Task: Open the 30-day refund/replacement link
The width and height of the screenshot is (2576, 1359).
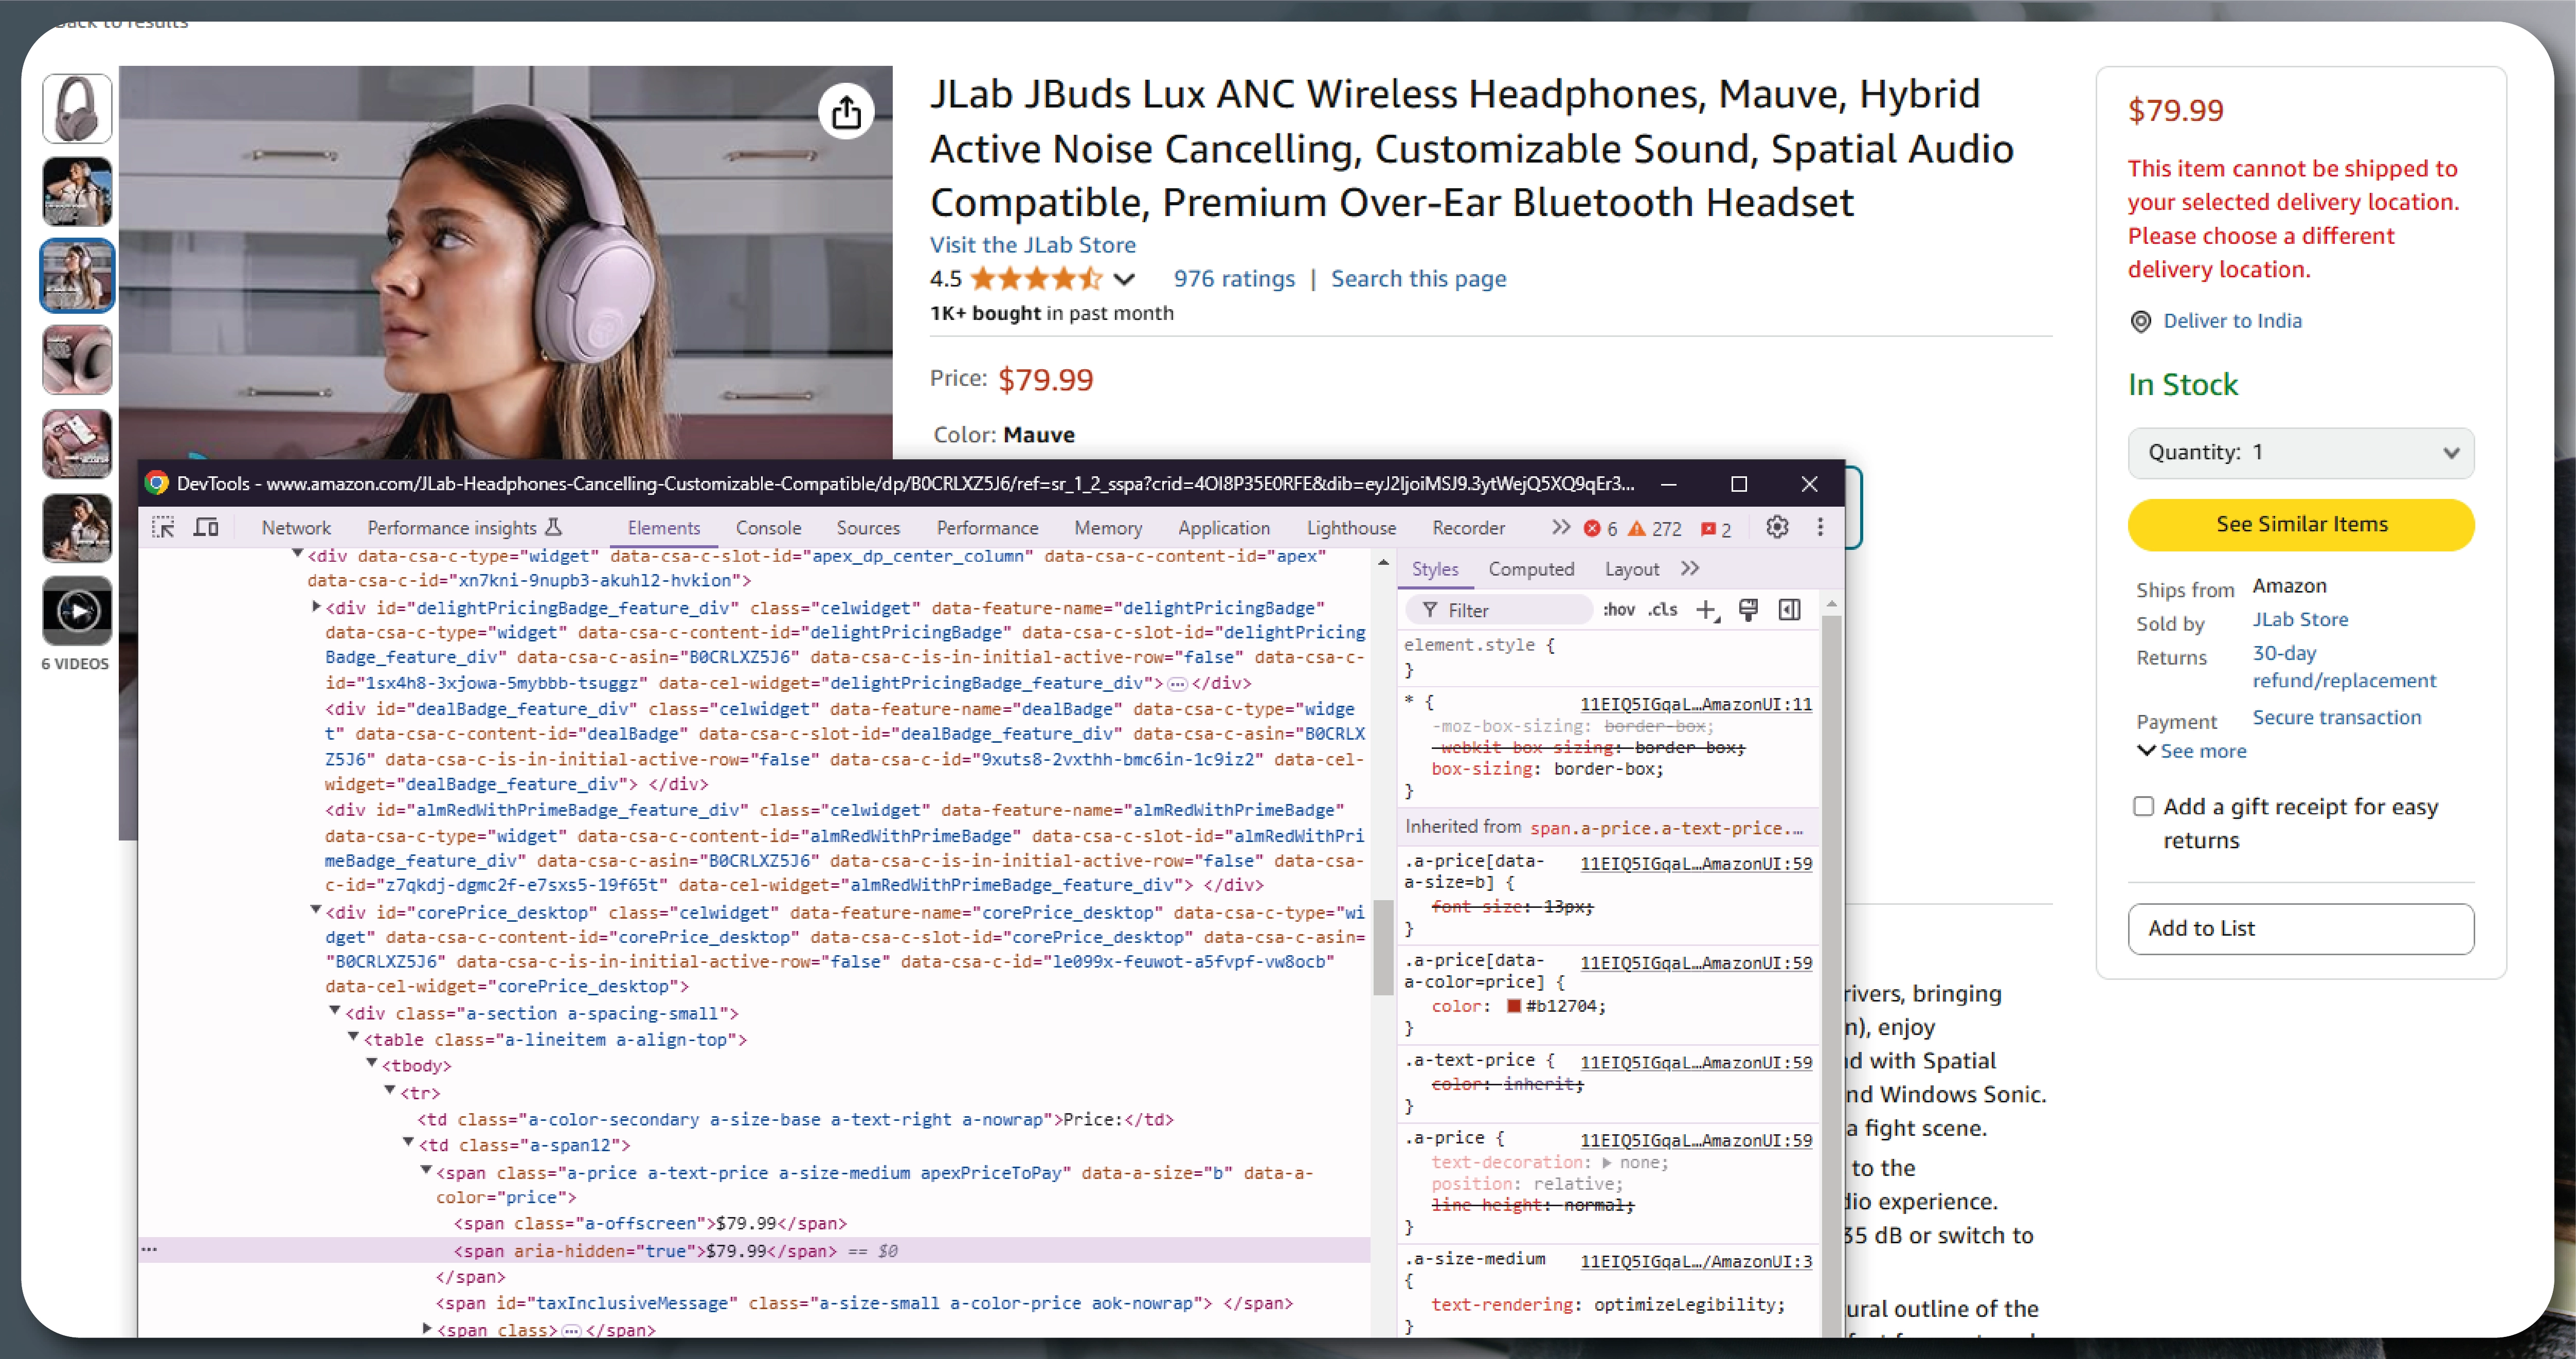Action: (2343, 667)
